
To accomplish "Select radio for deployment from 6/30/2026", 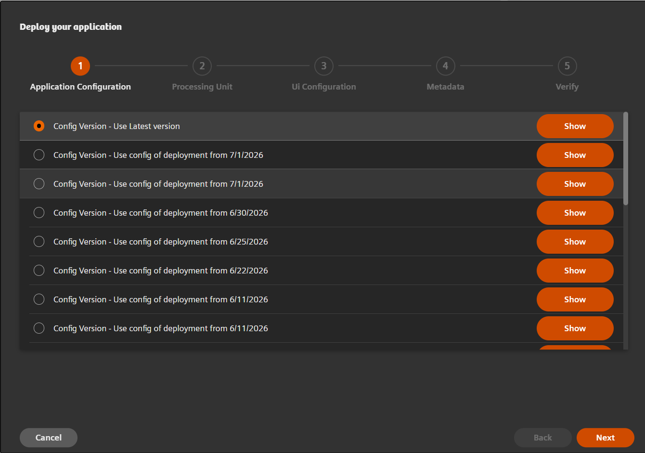I will 39,213.
